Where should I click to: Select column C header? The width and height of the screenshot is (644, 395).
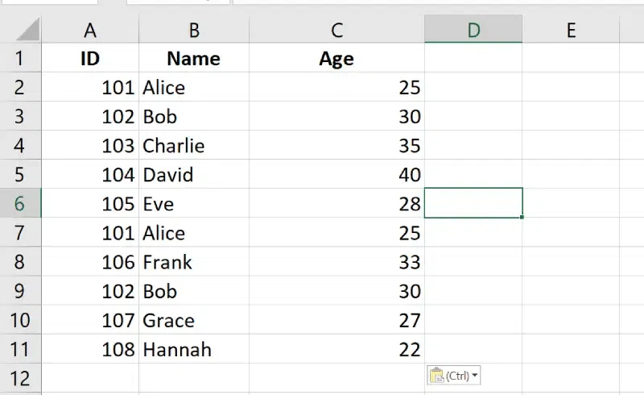tap(336, 31)
